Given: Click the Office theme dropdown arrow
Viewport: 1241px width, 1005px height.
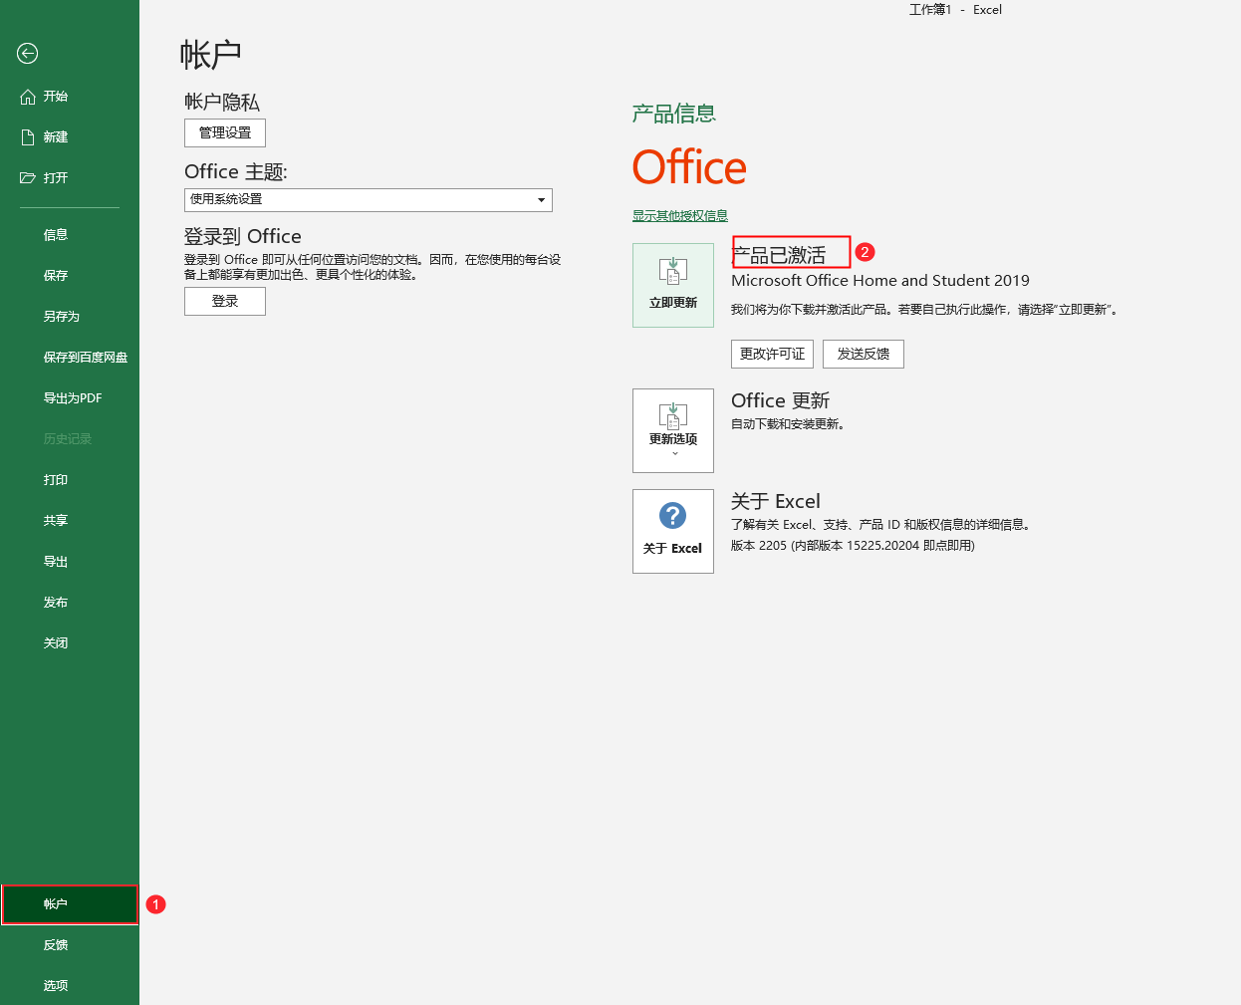Looking at the screenshot, I should click(541, 200).
